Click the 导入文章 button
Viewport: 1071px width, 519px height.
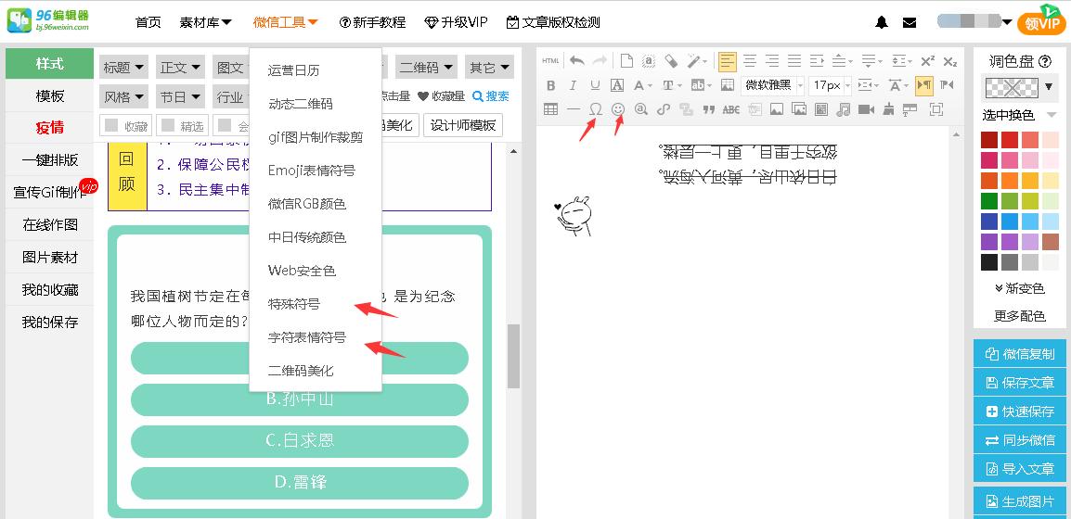(1020, 469)
